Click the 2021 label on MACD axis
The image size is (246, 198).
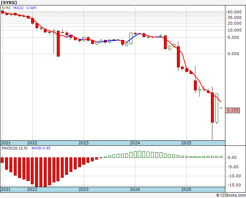pyautogui.click(x=6, y=189)
